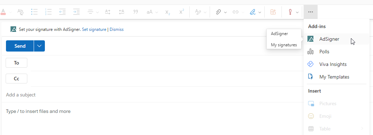Toggle superscript formatting
Viewport: 373px width, 135px height.
pyautogui.click(x=182, y=12)
